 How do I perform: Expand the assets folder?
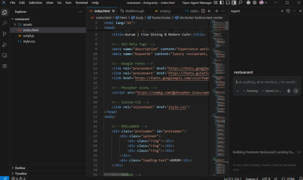click(48, 25)
